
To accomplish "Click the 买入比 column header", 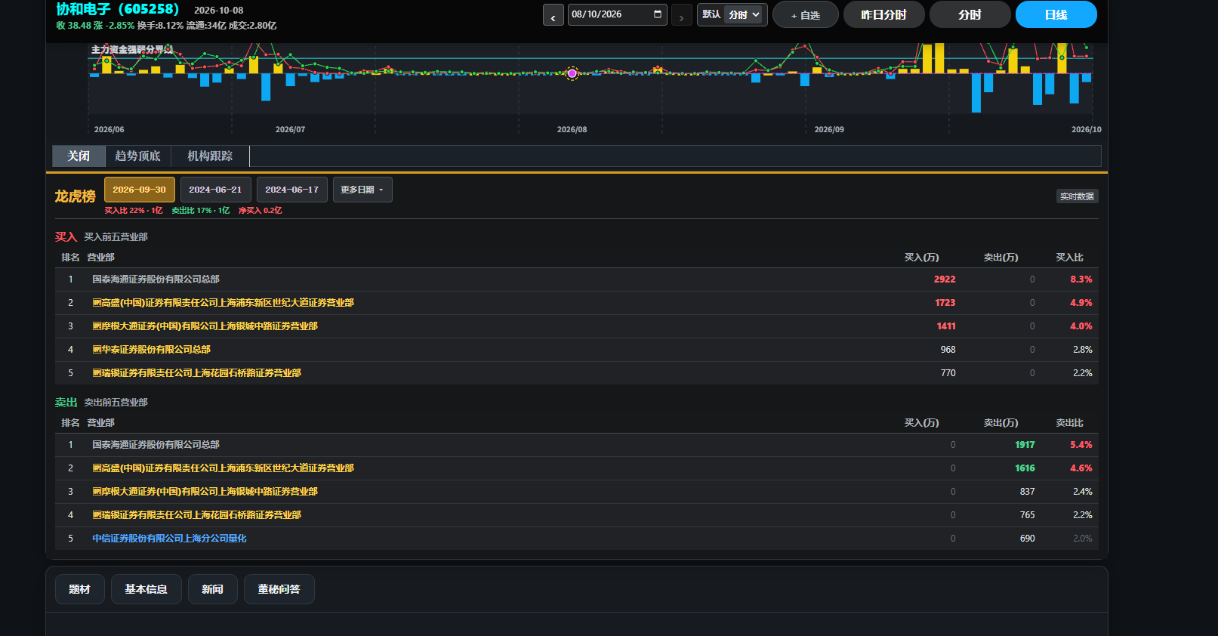I will coord(1069,258).
